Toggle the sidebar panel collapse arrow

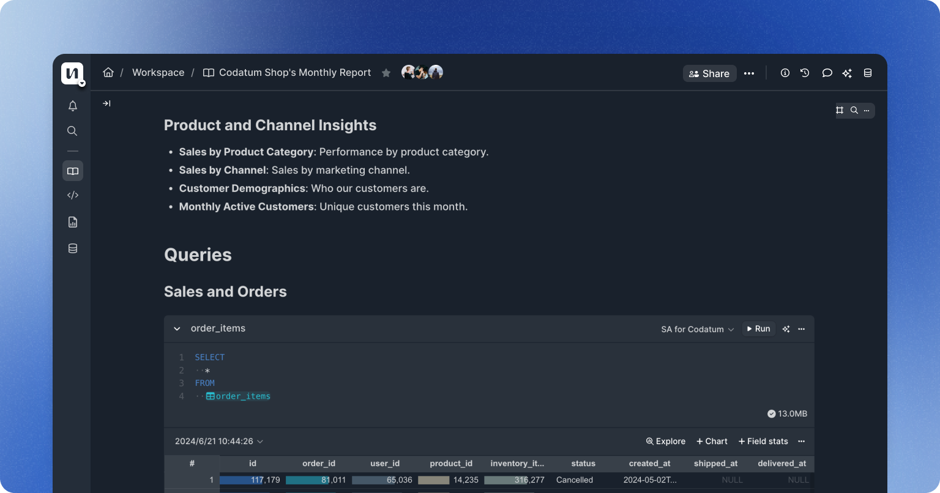[106, 103]
